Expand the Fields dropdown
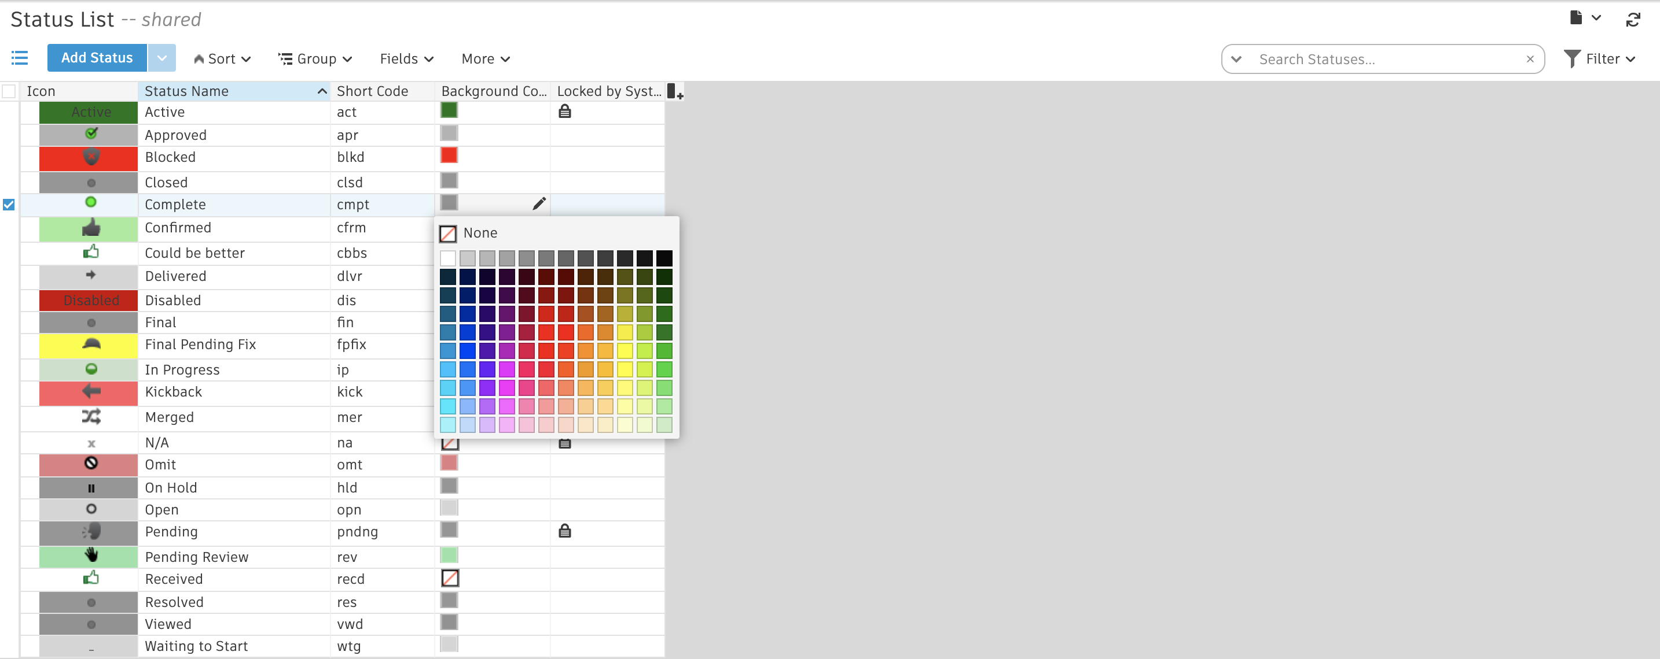 click(x=406, y=58)
